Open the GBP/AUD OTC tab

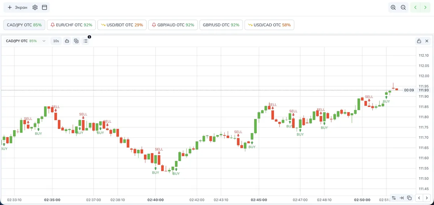173,25
